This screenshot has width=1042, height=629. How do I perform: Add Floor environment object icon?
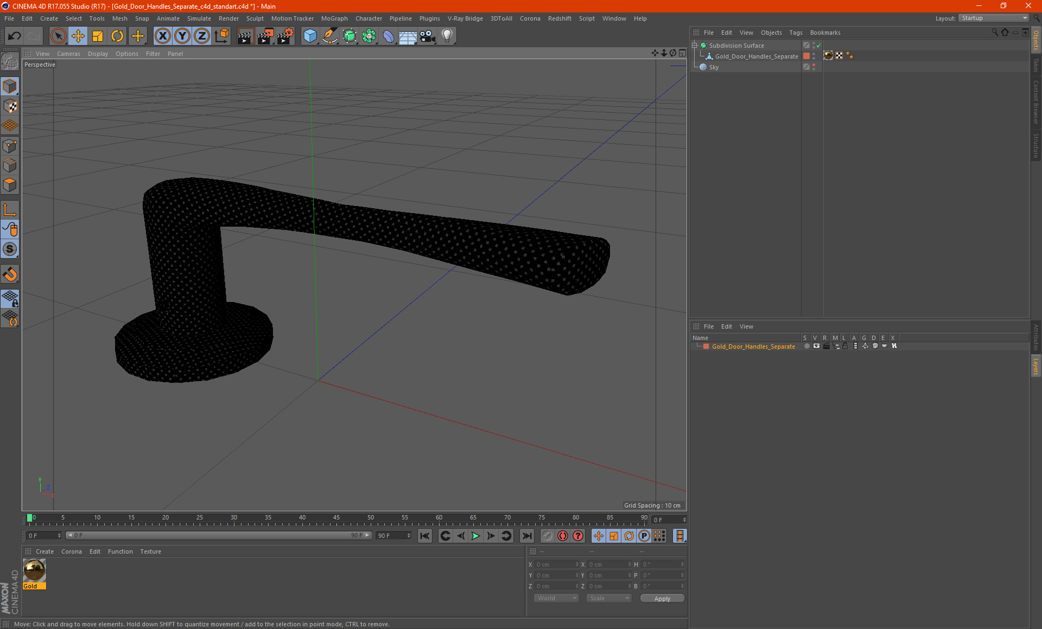408,36
